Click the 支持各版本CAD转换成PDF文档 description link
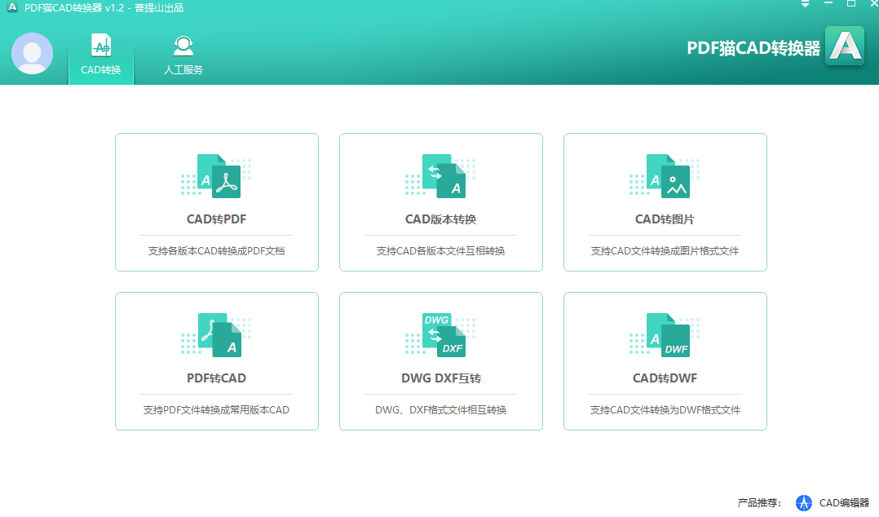 [216, 250]
